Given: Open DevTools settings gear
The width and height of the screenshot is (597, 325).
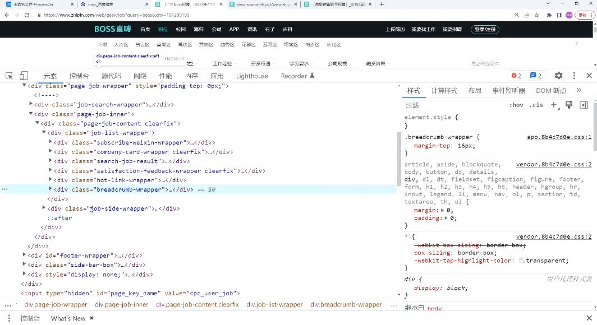Looking at the screenshot, I should [x=558, y=75].
